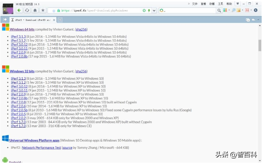
Task: Download iPerf 2.0.8b for Windows Vista 64bits
Action: [x=19, y=56]
